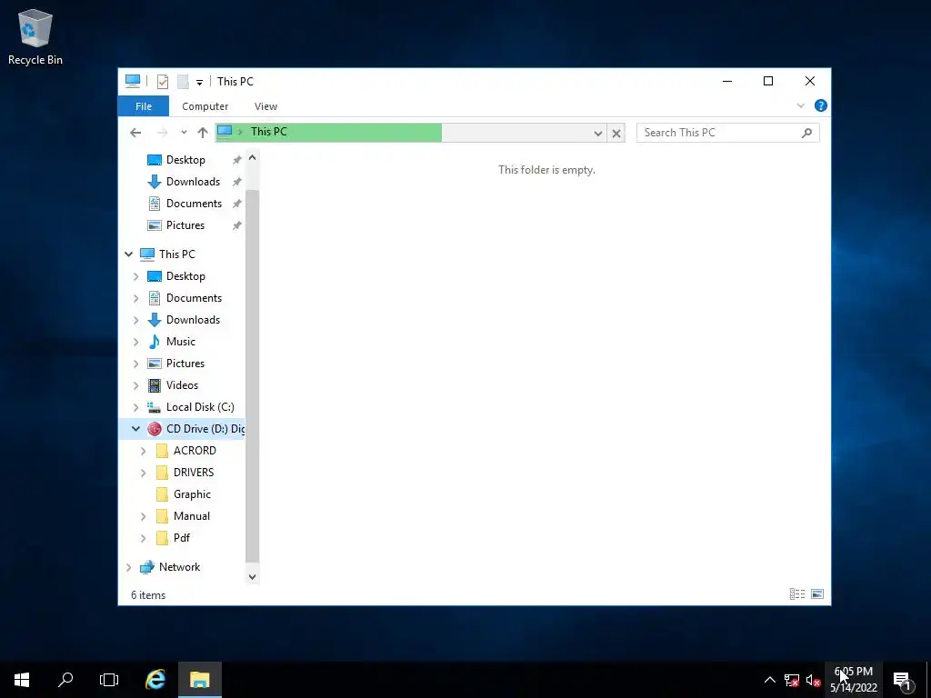Open the address bar history dropdown

click(x=598, y=133)
